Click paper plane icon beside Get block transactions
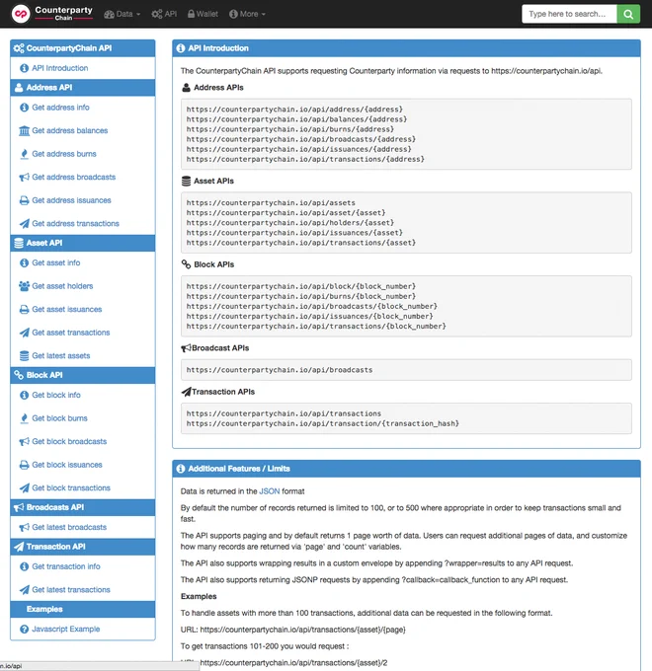Screen dimensions: 652x671 click(25, 487)
